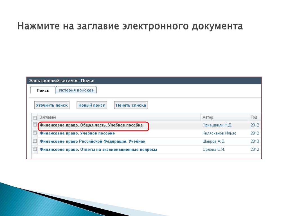Switch to the Поиск tab

tap(43, 90)
